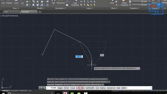Click the linetype icon beside lower ByLayer
The width and height of the screenshot is (167, 94).
coord(130,5)
